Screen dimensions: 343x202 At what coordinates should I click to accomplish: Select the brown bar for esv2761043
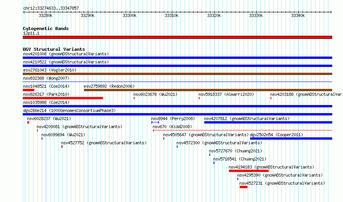pos(177,74)
